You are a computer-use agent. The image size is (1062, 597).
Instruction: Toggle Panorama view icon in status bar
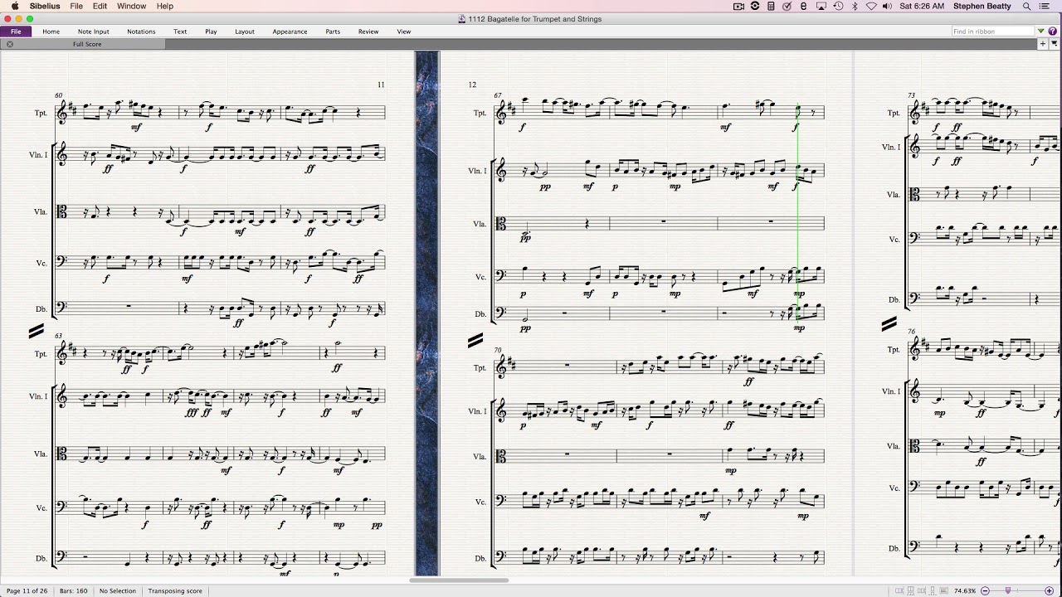(945, 591)
